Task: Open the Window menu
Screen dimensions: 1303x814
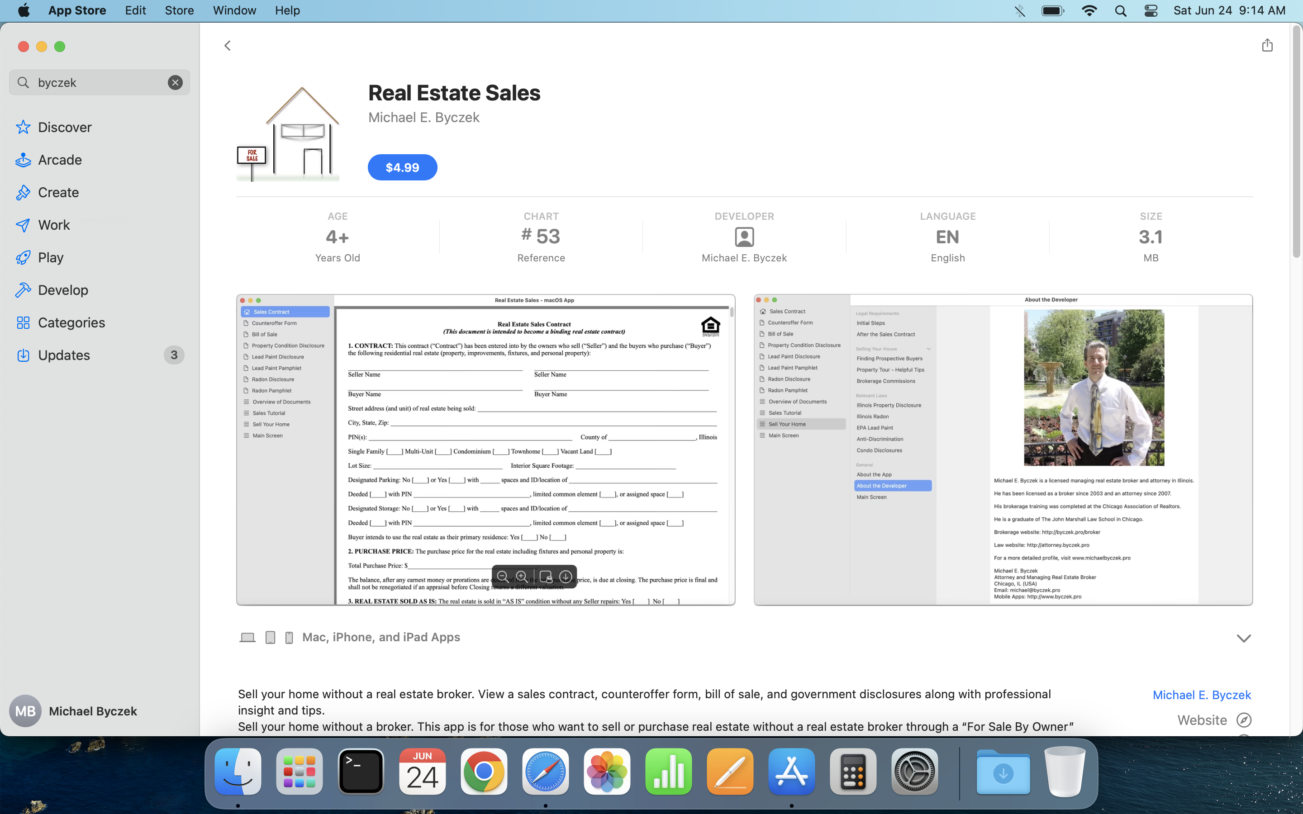Action: point(234,10)
